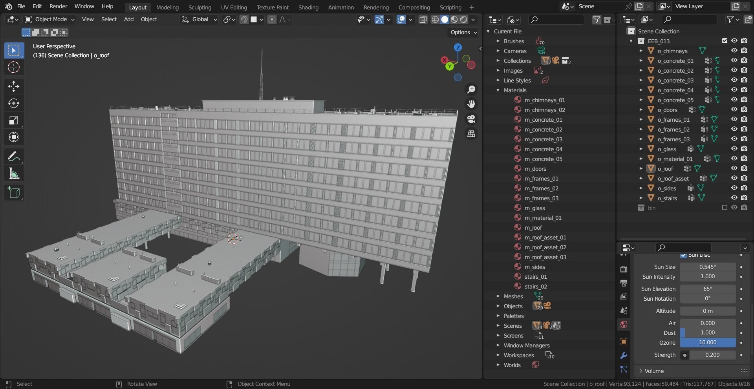Expand the Brushes data block row
This screenshot has height=389, width=754.
point(498,41)
